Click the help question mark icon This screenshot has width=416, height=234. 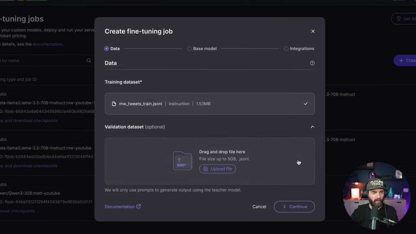312,63
